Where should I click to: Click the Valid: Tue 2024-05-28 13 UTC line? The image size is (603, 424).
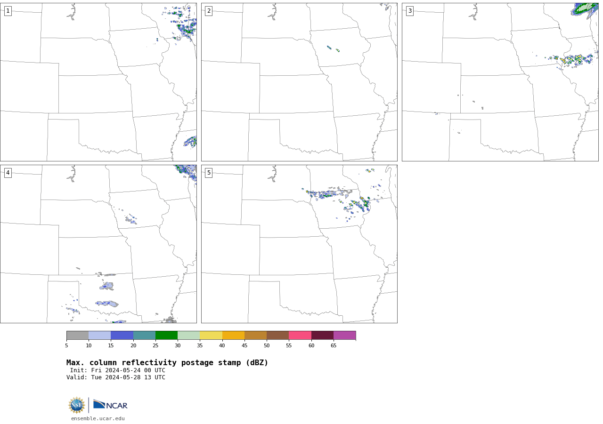coord(116,377)
